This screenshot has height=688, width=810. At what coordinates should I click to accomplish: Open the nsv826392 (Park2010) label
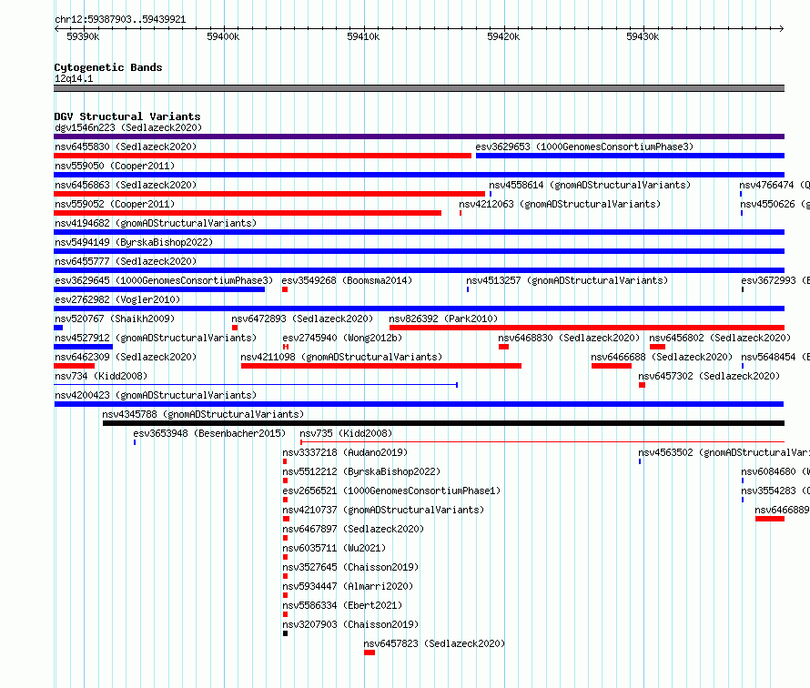pos(443,319)
